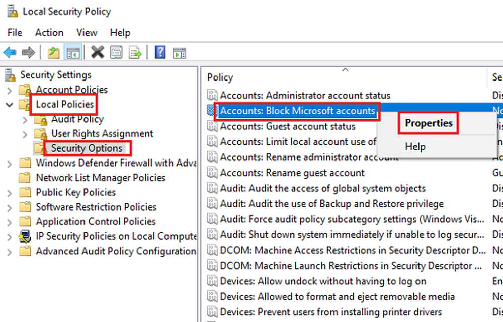Screen dimensions: 503x322
Task: Select Accounts: Limit local account use policy
Action: (x=298, y=142)
